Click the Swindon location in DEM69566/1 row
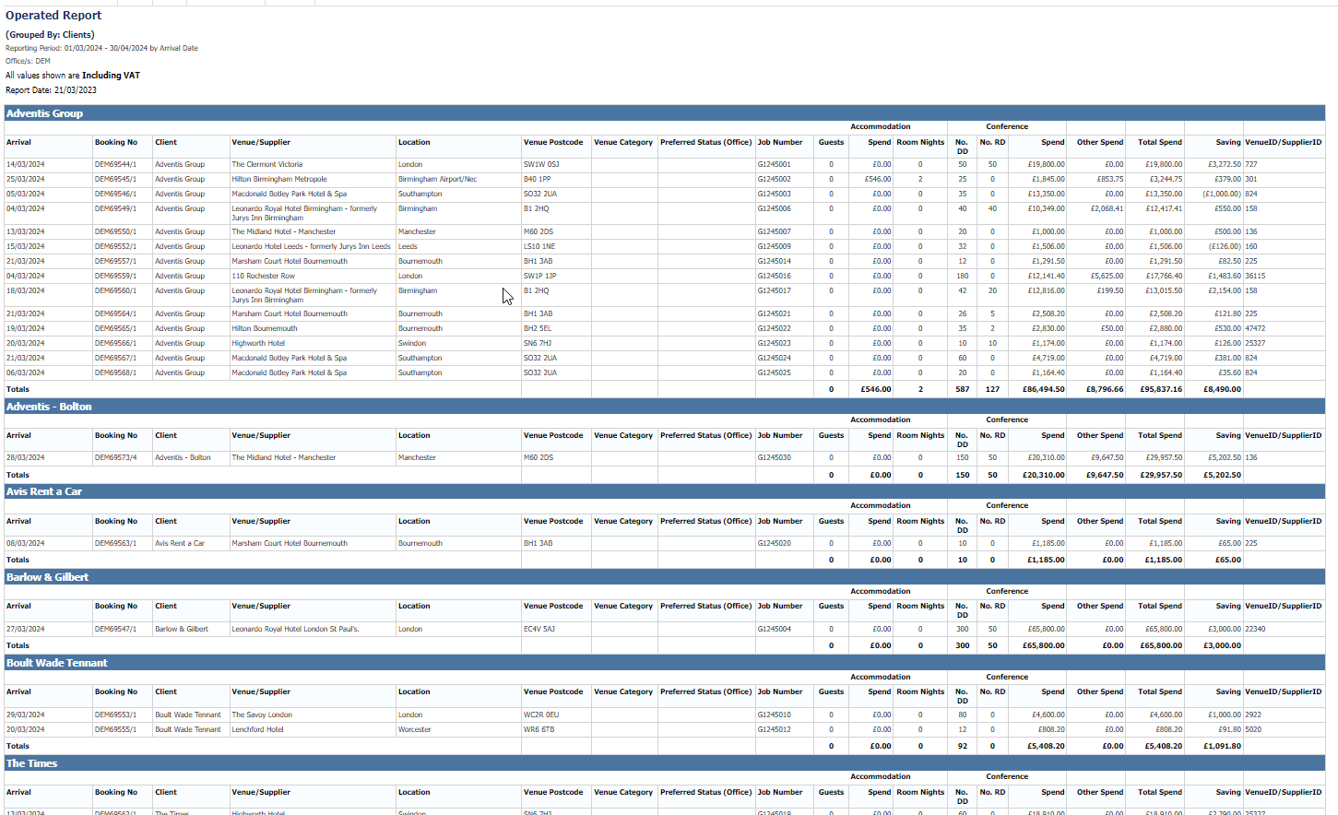 (x=412, y=343)
